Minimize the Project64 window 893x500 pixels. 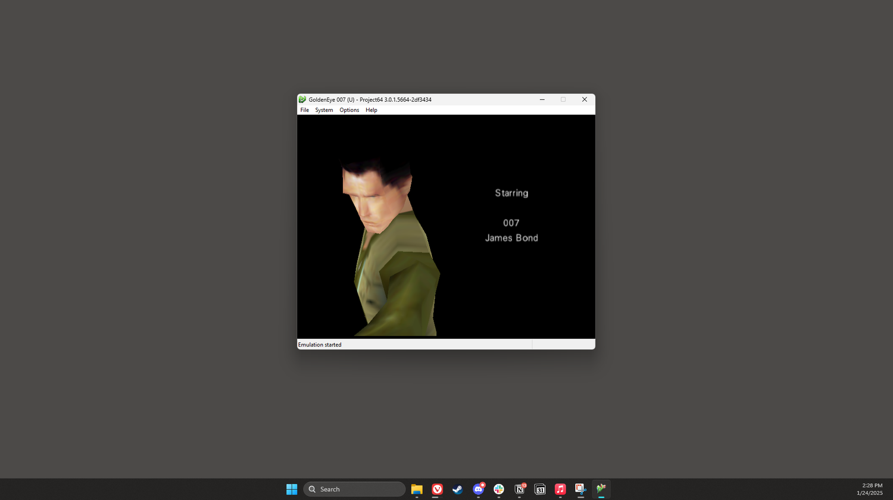[542, 99]
